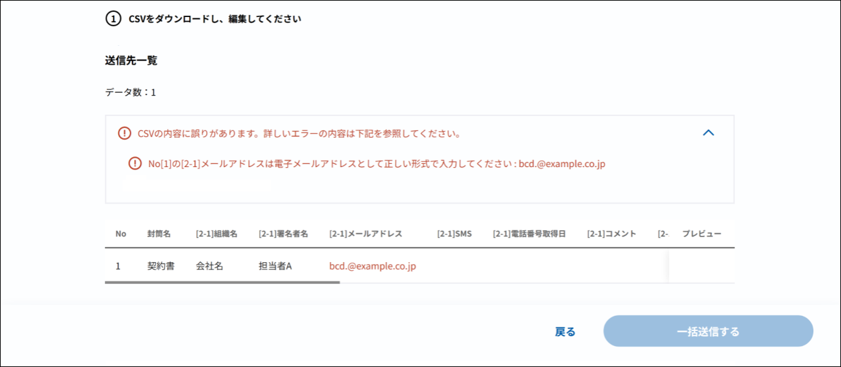Collapse the CSV error panel with the chevron

pos(708,133)
